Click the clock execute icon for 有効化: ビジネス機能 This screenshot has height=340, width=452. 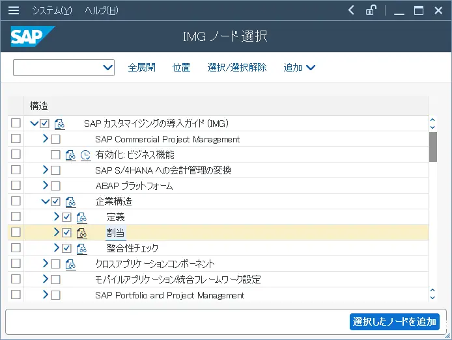click(85, 155)
